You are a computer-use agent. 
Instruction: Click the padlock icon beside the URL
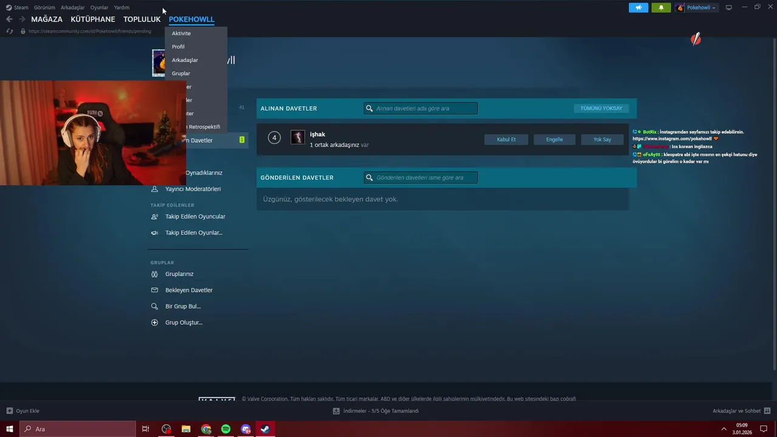pyautogui.click(x=23, y=31)
